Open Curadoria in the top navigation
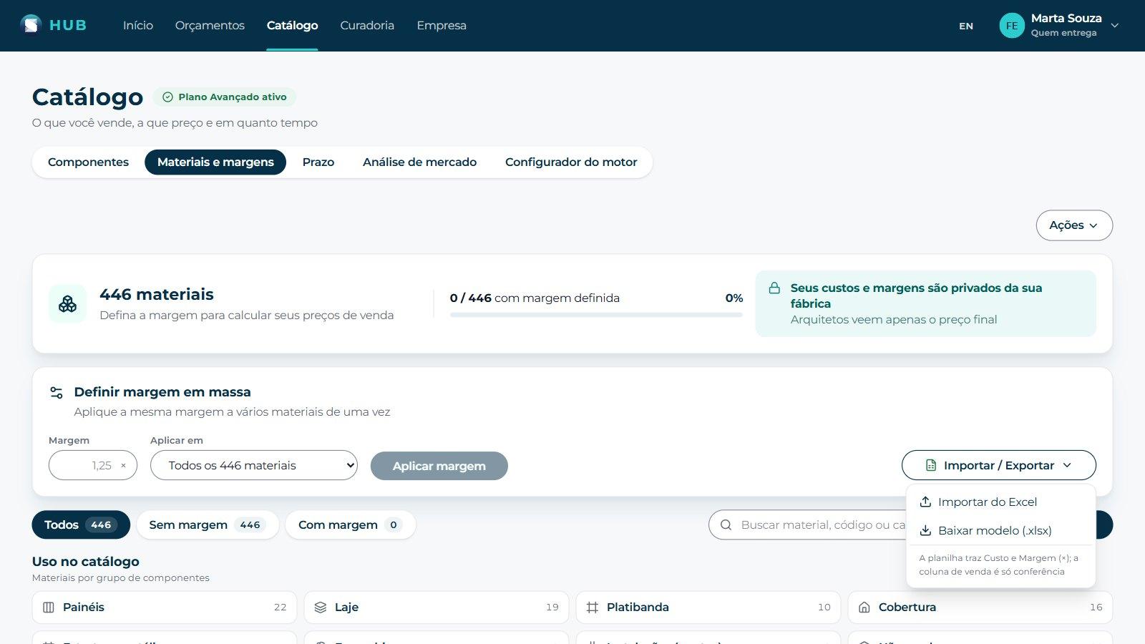1145x644 pixels. click(x=367, y=26)
